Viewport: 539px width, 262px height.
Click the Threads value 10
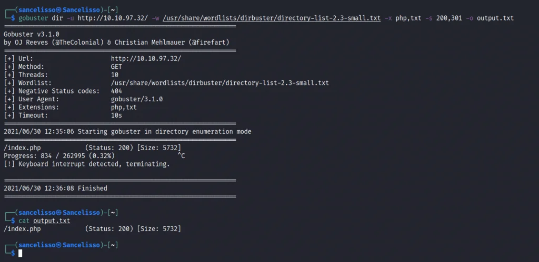coord(115,75)
